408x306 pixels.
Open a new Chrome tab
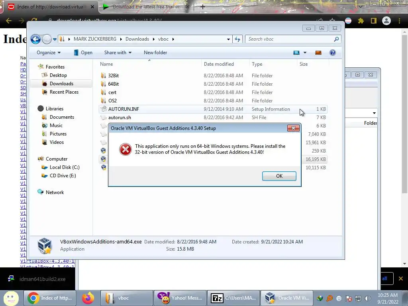pyautogui.click(x=203, y=7)
